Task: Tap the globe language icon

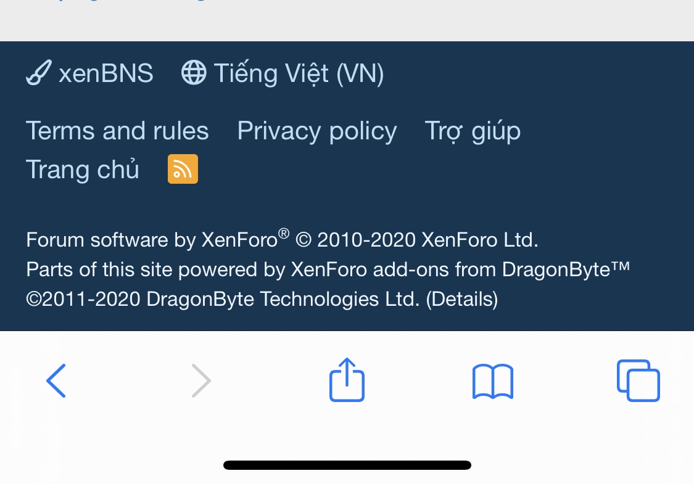Action: (x=193, y=74)
